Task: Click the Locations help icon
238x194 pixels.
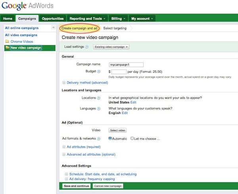Action: tap(99, 98)
